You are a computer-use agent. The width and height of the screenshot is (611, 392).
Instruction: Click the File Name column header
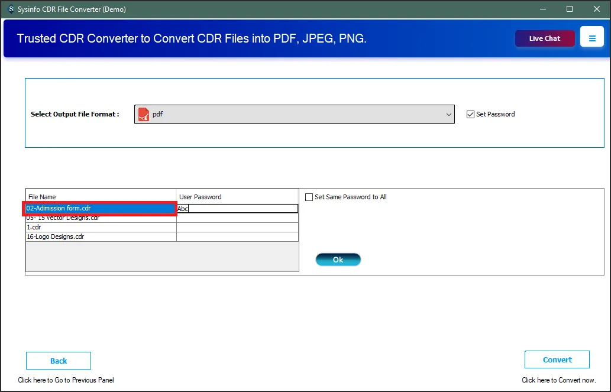(101, 197)
